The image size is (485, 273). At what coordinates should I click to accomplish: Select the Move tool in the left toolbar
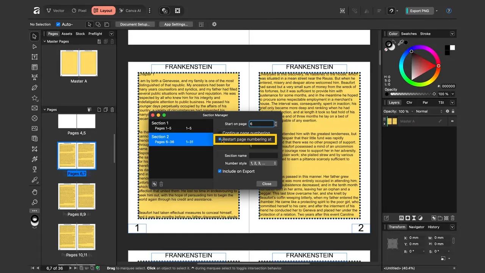click(34, 36)
